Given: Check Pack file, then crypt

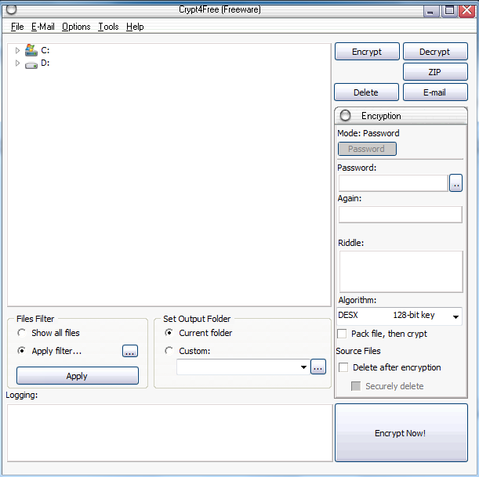Looking at the screenshot, I should point(342,334).
